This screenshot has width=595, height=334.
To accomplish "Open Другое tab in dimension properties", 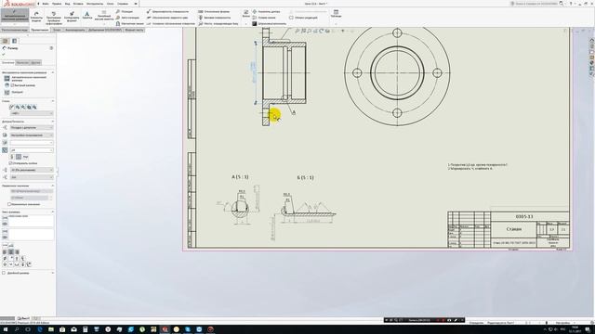I will [x=35, y=62].
